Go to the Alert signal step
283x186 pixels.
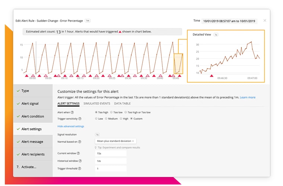[33, 103]
